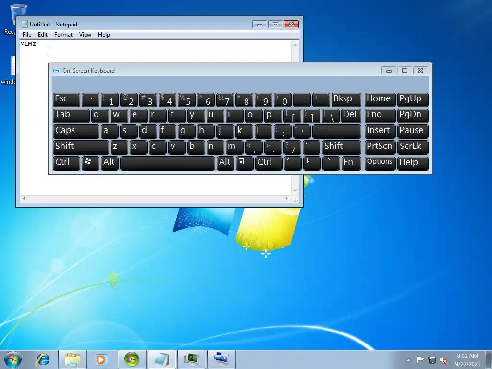
Task: Toggle the right Alt key
Action: pyautogui.click(x=225, y=163)
